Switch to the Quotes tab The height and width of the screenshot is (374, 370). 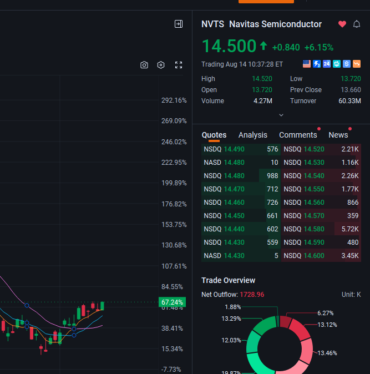[x=214, y=135]
